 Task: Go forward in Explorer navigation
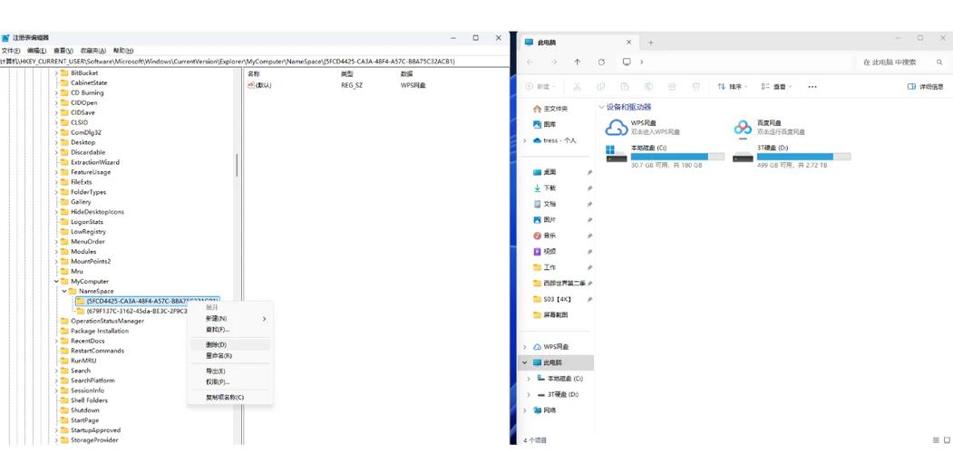click(554, 62)
